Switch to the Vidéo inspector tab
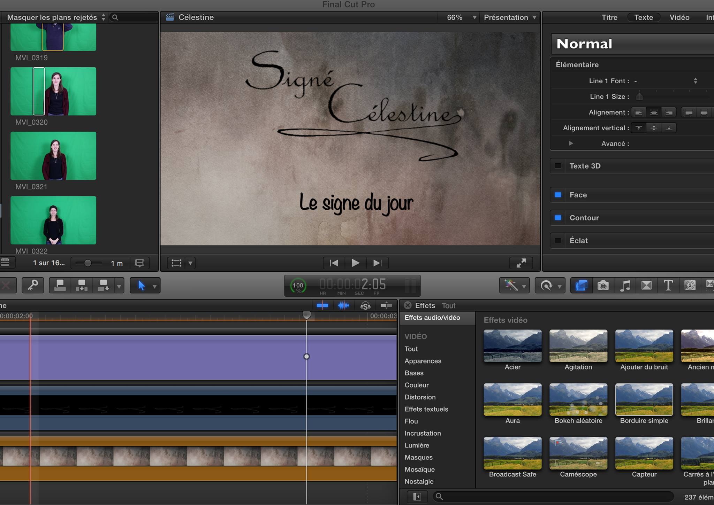 pos(679,17)
